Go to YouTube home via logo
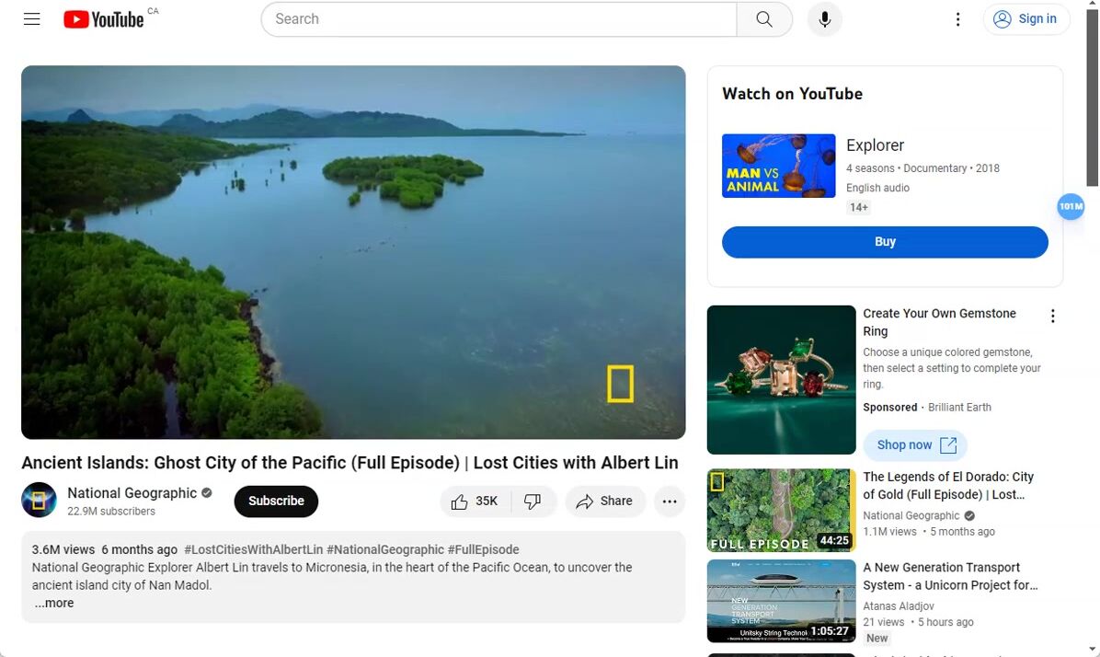The width and height of the screenshot is (1100, 657). (x=104, y=19)
